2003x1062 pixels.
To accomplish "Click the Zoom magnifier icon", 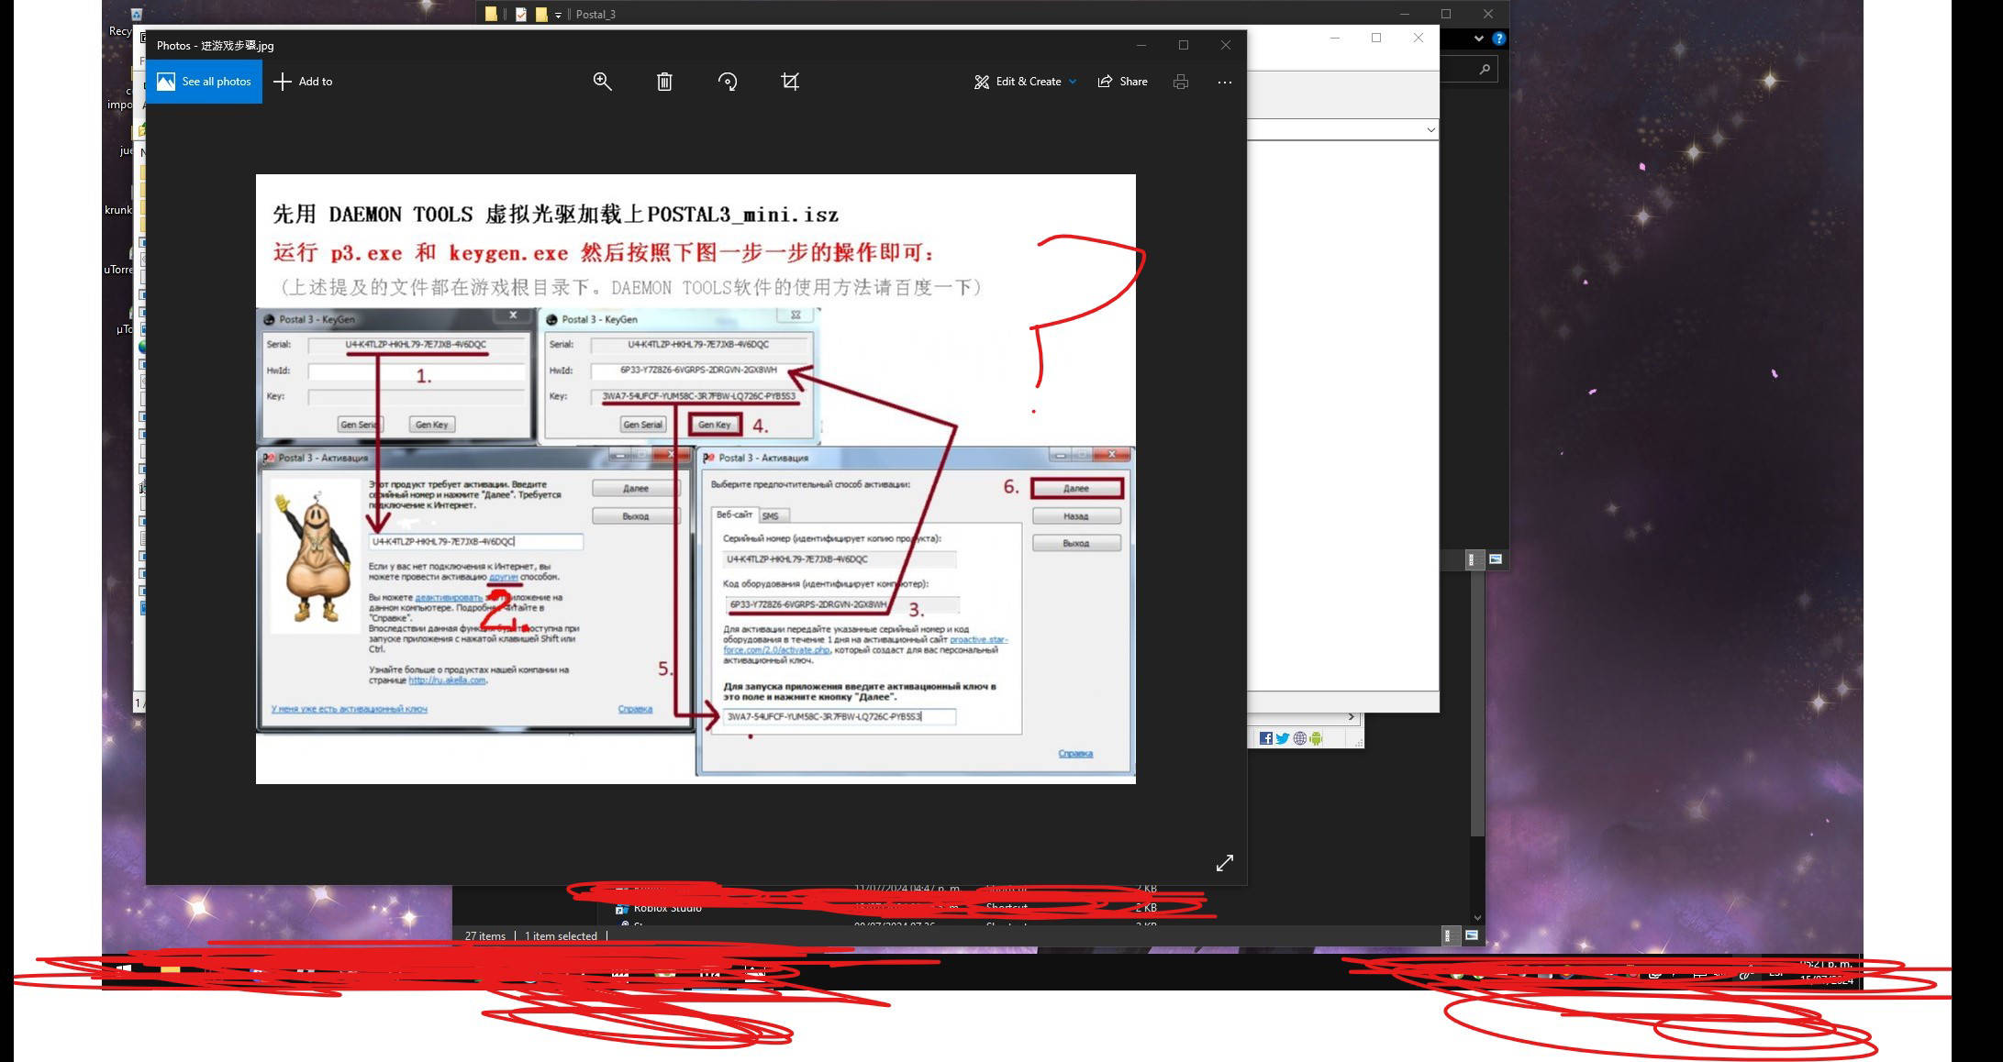I will [602, 82].
